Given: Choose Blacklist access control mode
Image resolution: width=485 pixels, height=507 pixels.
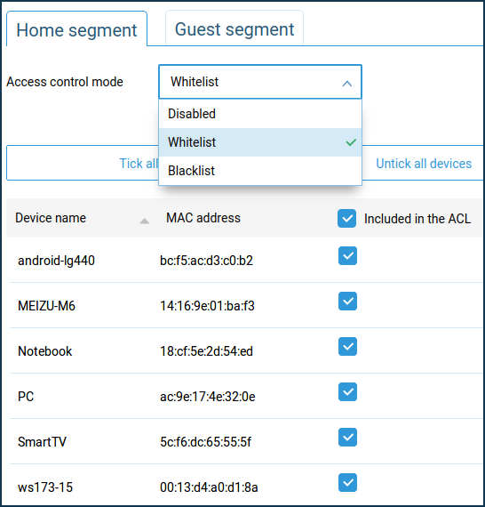Looking at the screenshot, I should click(260, 171).
